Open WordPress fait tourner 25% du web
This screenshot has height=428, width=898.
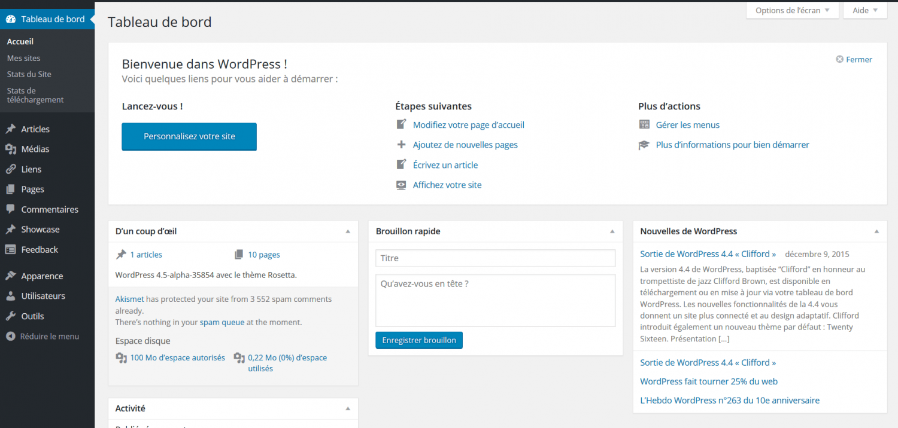coord(709,381)
